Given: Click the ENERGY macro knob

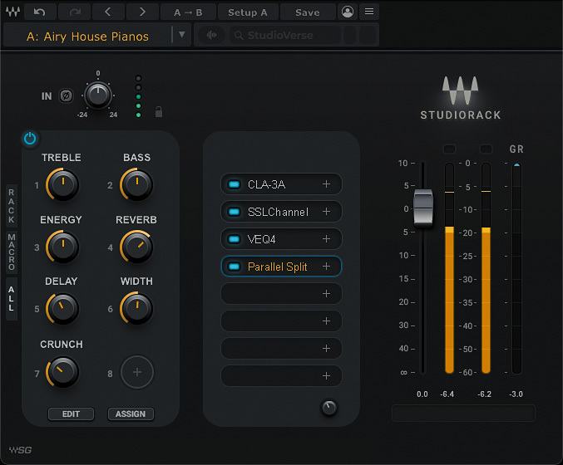Looking at the screenshot, I should click(x=62, y=247).
